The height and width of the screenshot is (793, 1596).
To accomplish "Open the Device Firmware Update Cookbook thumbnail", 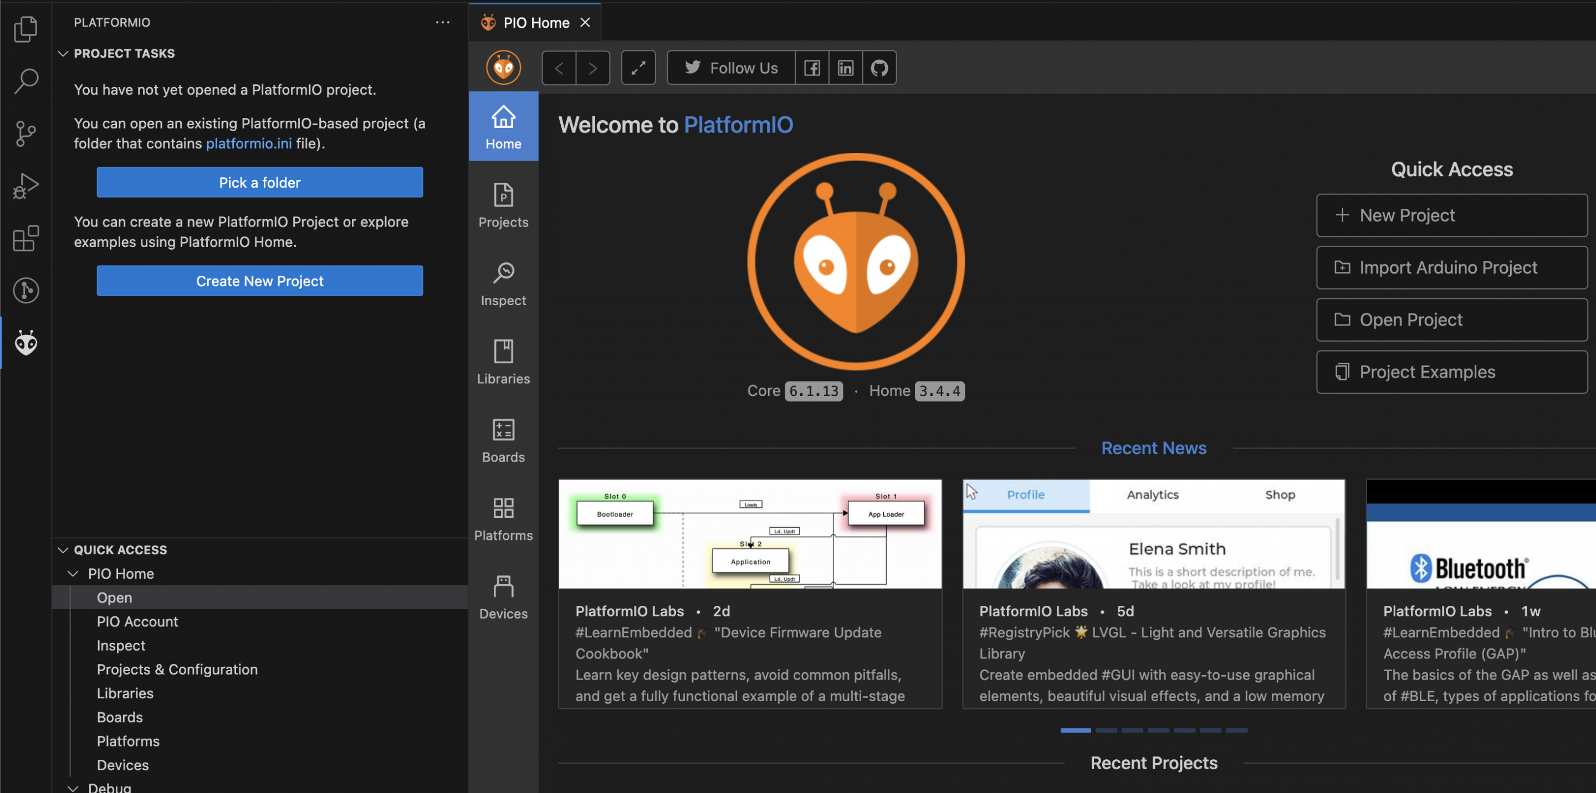I will point(750,534).
